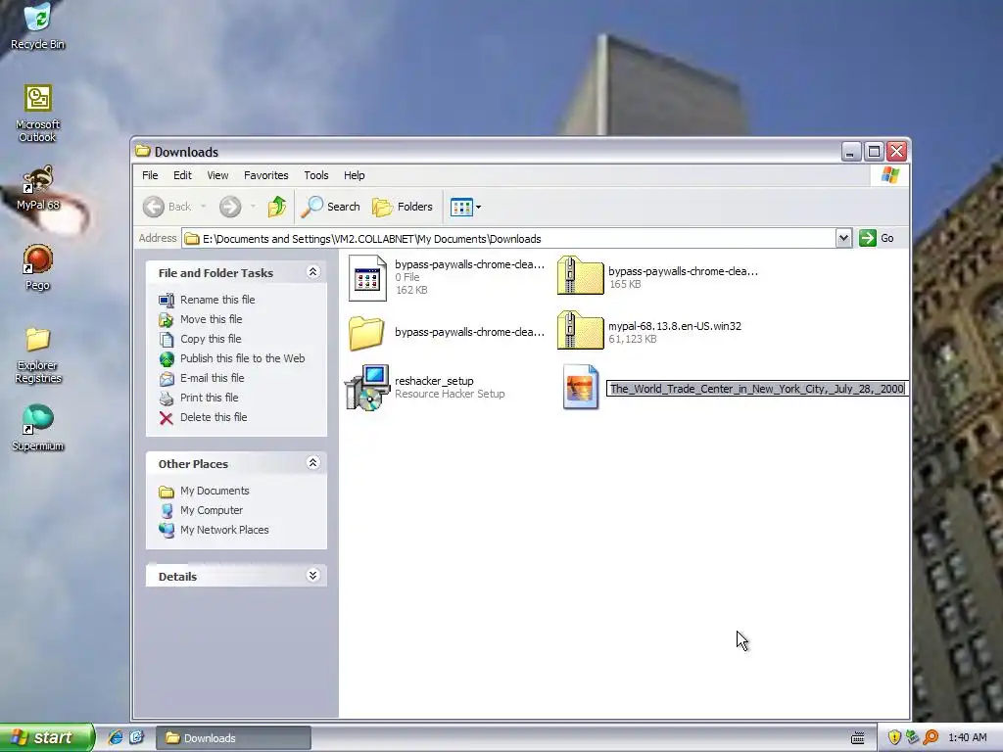Collapse the File and Folder Tasks panel

312,272
